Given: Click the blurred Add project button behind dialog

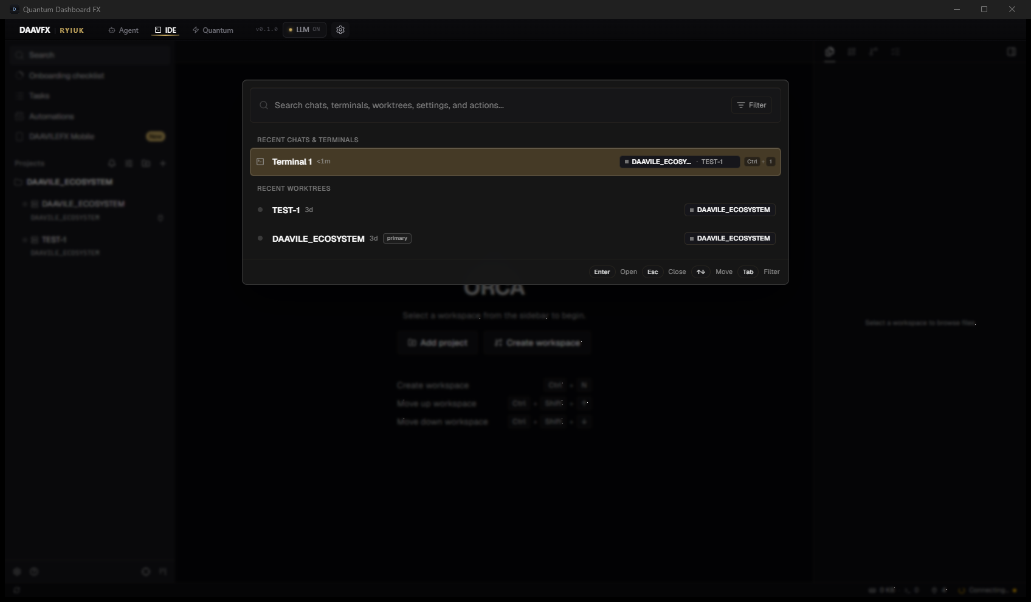Looking at the screenshot, I should coord(438,343).
